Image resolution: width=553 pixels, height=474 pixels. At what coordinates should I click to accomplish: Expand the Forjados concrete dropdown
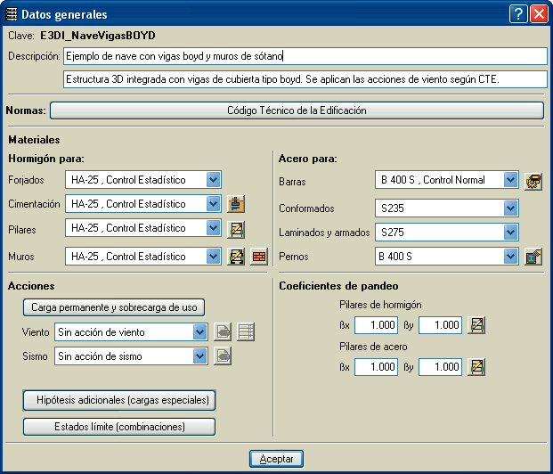coord(214,180)
